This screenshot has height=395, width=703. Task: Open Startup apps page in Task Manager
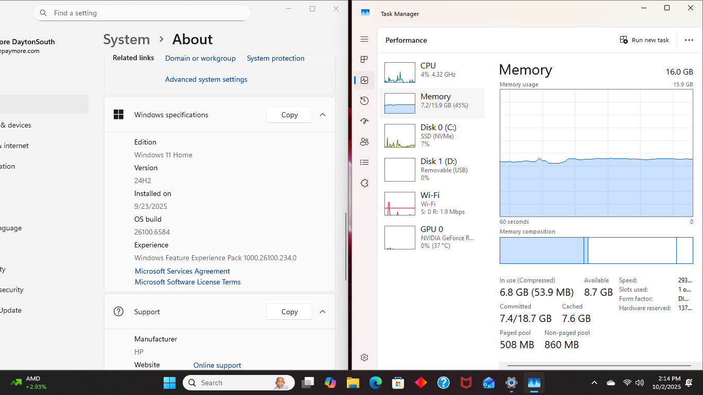[x=364, y=121]
